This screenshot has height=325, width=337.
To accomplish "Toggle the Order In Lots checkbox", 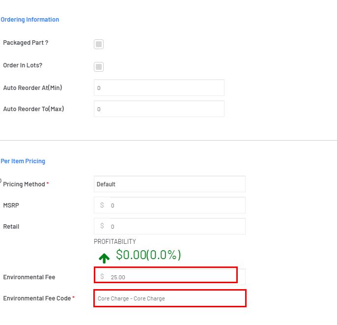I will tap(99, 67).
